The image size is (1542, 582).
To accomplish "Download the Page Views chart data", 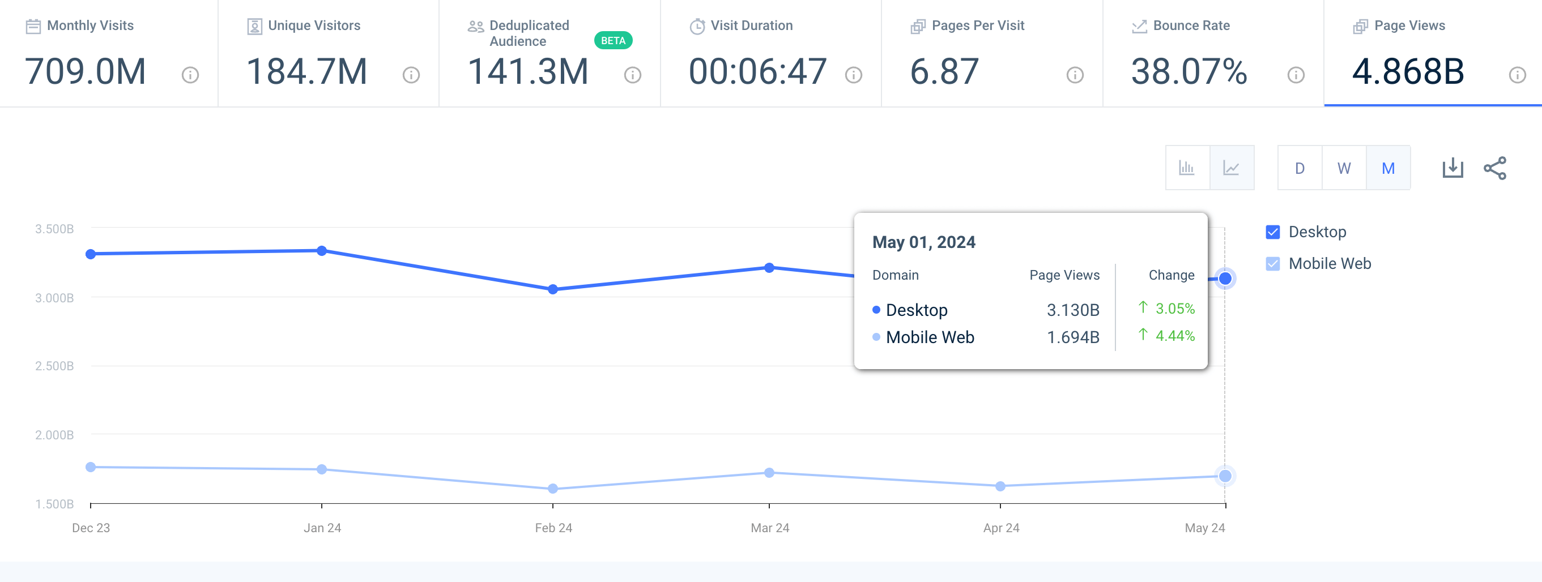I will point(1453,169).
